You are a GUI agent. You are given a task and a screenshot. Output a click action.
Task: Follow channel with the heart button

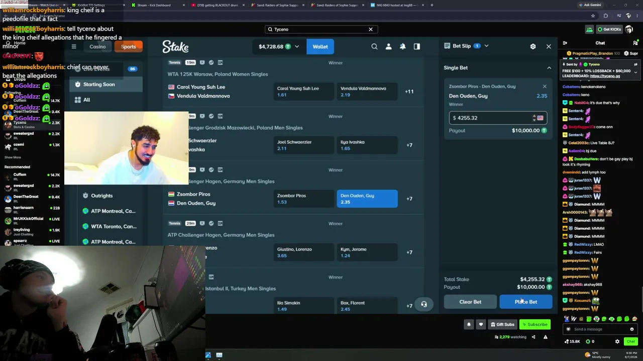[x=481, y=324]
